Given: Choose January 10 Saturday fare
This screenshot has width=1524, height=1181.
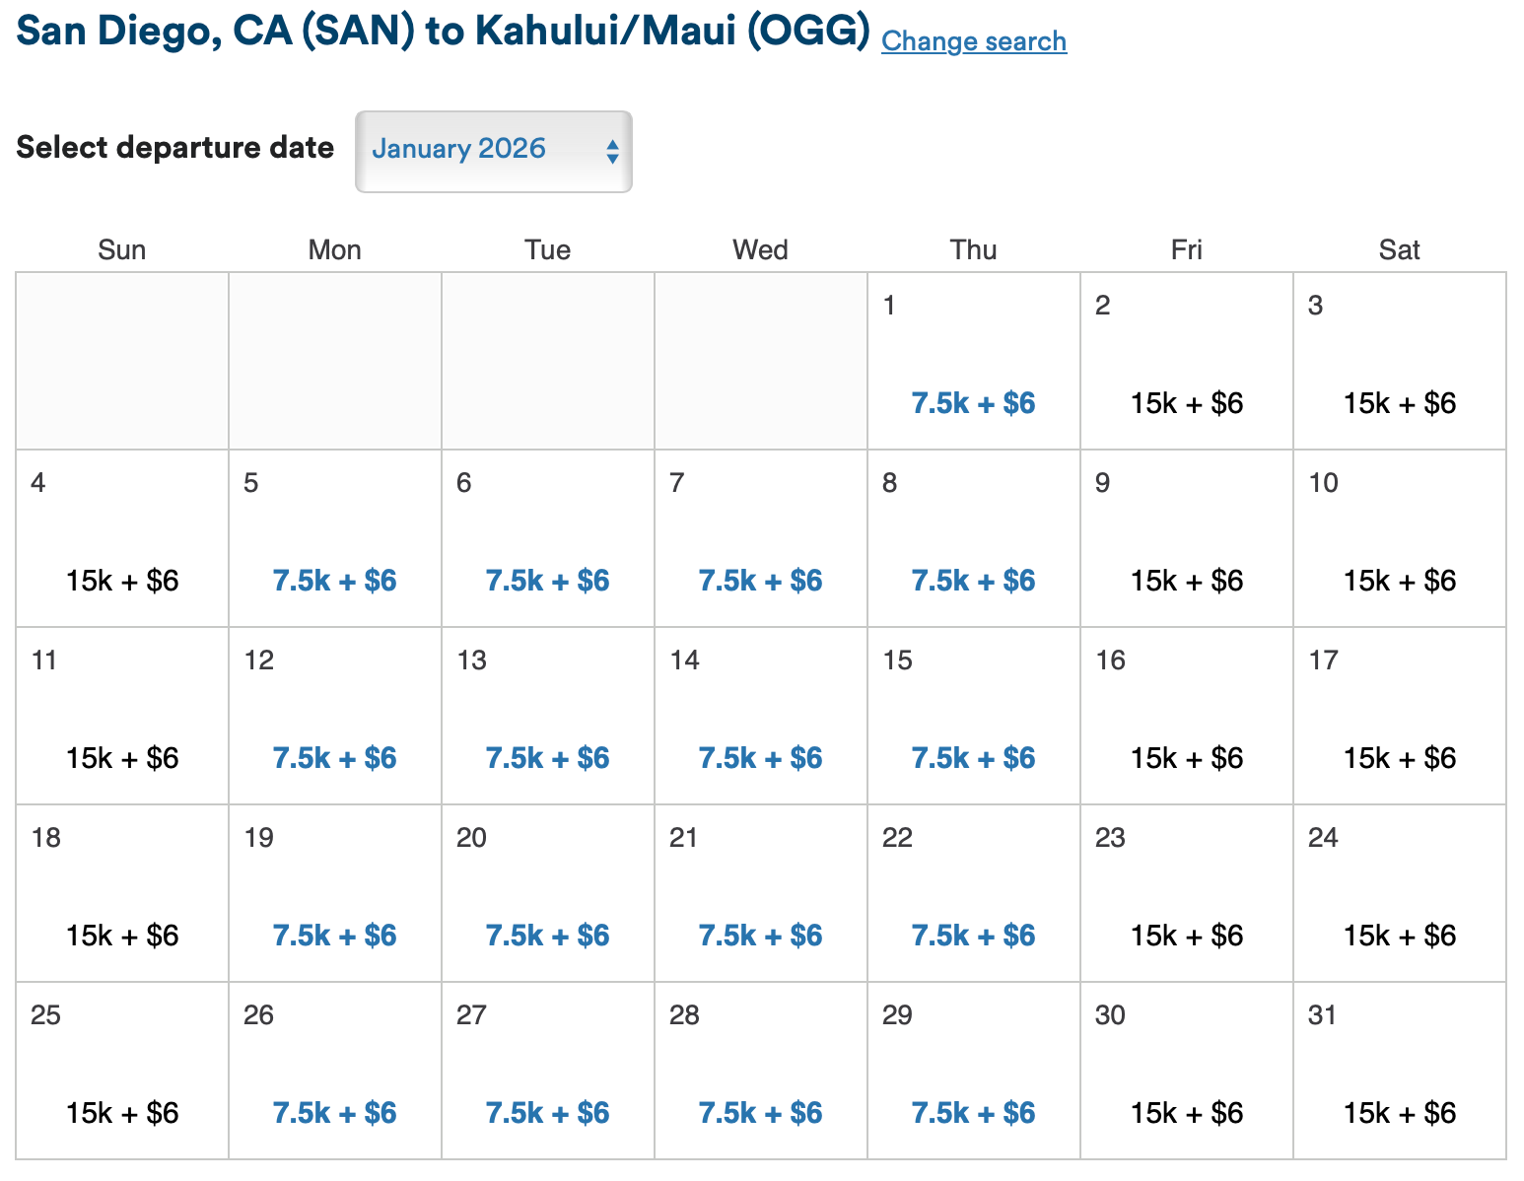Looking at the screenshot, I should (x=1399, y=581).
